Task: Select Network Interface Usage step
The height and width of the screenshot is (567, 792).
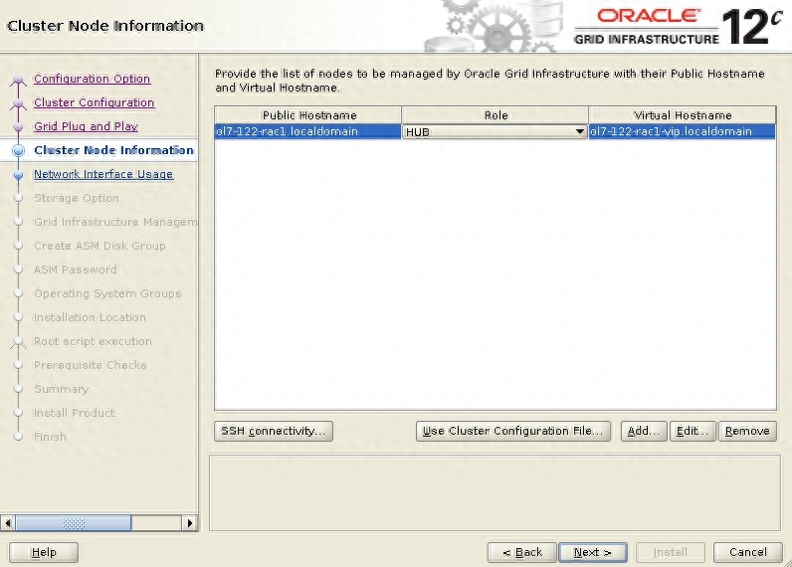Action: [102, 174]
